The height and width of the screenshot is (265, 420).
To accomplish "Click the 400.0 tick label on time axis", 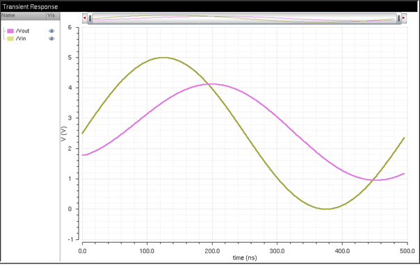I will coord(342,251).
